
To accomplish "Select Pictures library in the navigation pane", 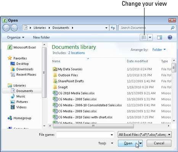I will click(x=19, y=102).
